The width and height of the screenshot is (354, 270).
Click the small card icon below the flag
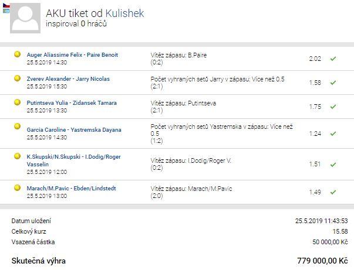click(x=6, y=11)
